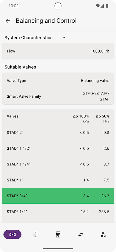The image size is (116, 252).
Task: Open the calculator tab icon
Action: point(58,234)
